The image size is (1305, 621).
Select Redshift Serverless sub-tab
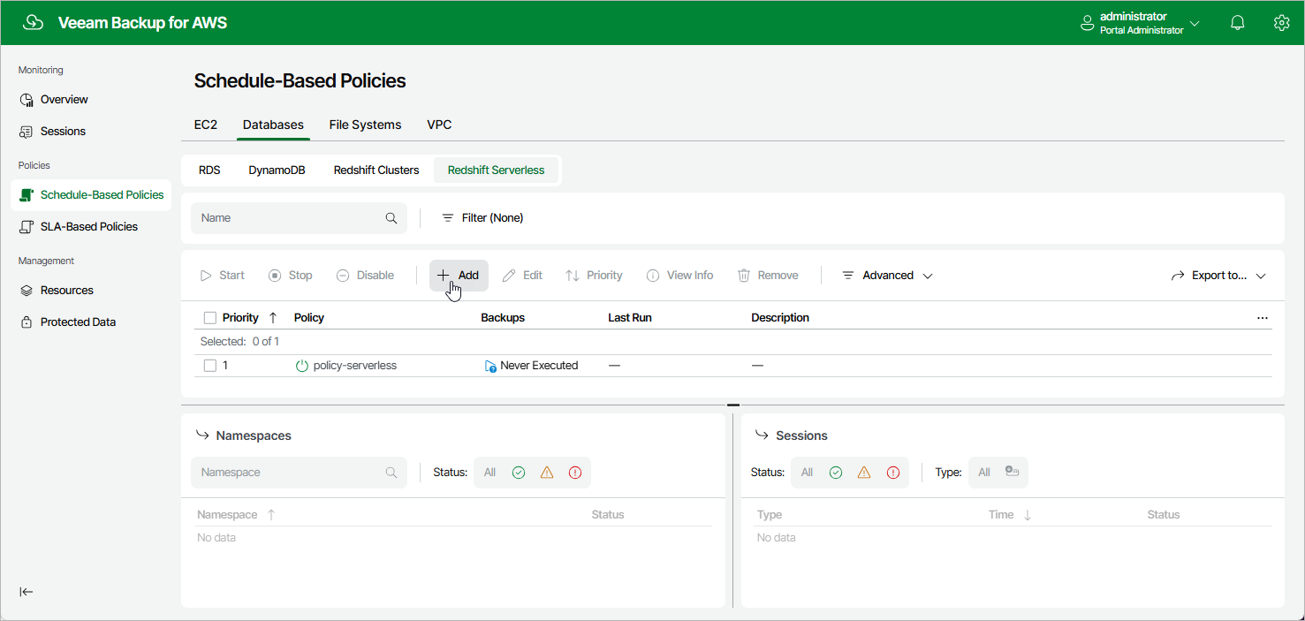[x=496, y=170]
